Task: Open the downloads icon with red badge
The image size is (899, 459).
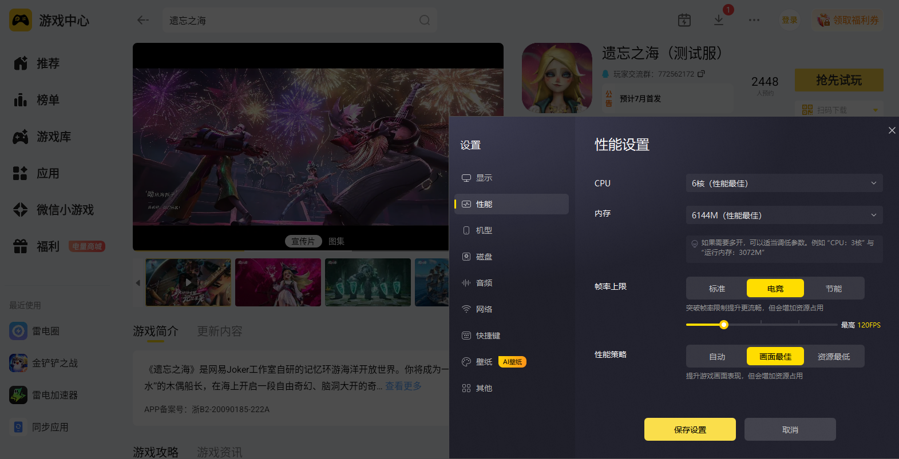Action: [x=719, y=20]
